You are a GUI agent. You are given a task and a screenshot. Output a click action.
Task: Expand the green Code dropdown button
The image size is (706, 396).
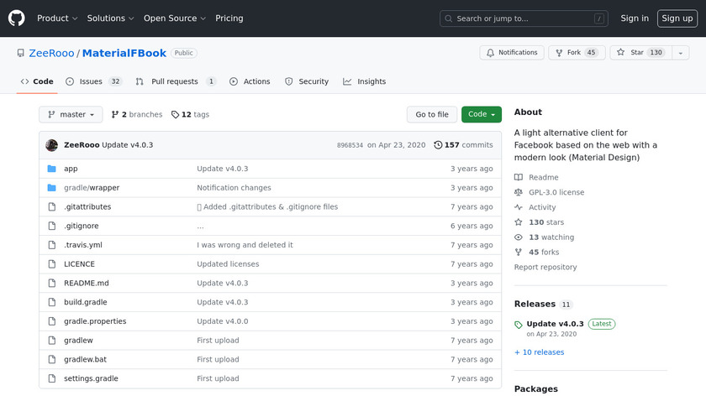(482, 115)
